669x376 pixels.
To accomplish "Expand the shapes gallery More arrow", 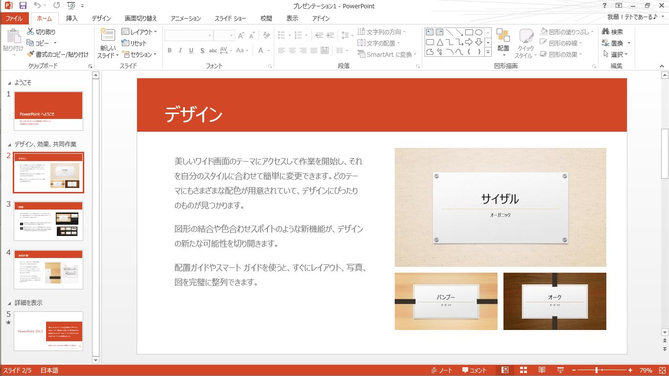I will click(x=488, y=52).
